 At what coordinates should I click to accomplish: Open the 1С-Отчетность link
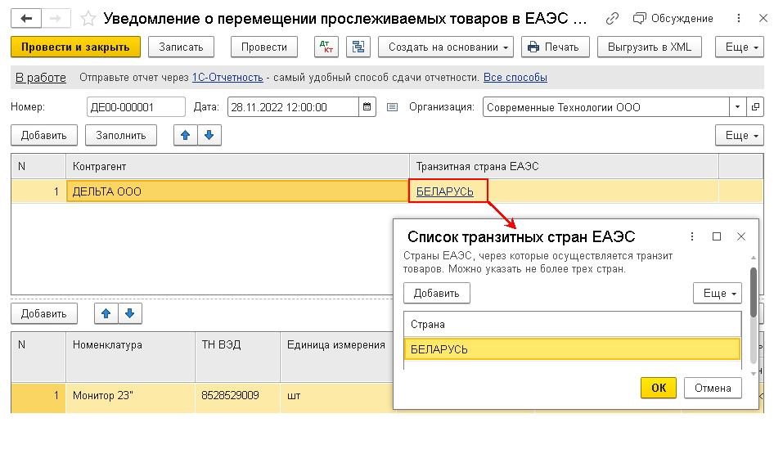coord(227,78)
